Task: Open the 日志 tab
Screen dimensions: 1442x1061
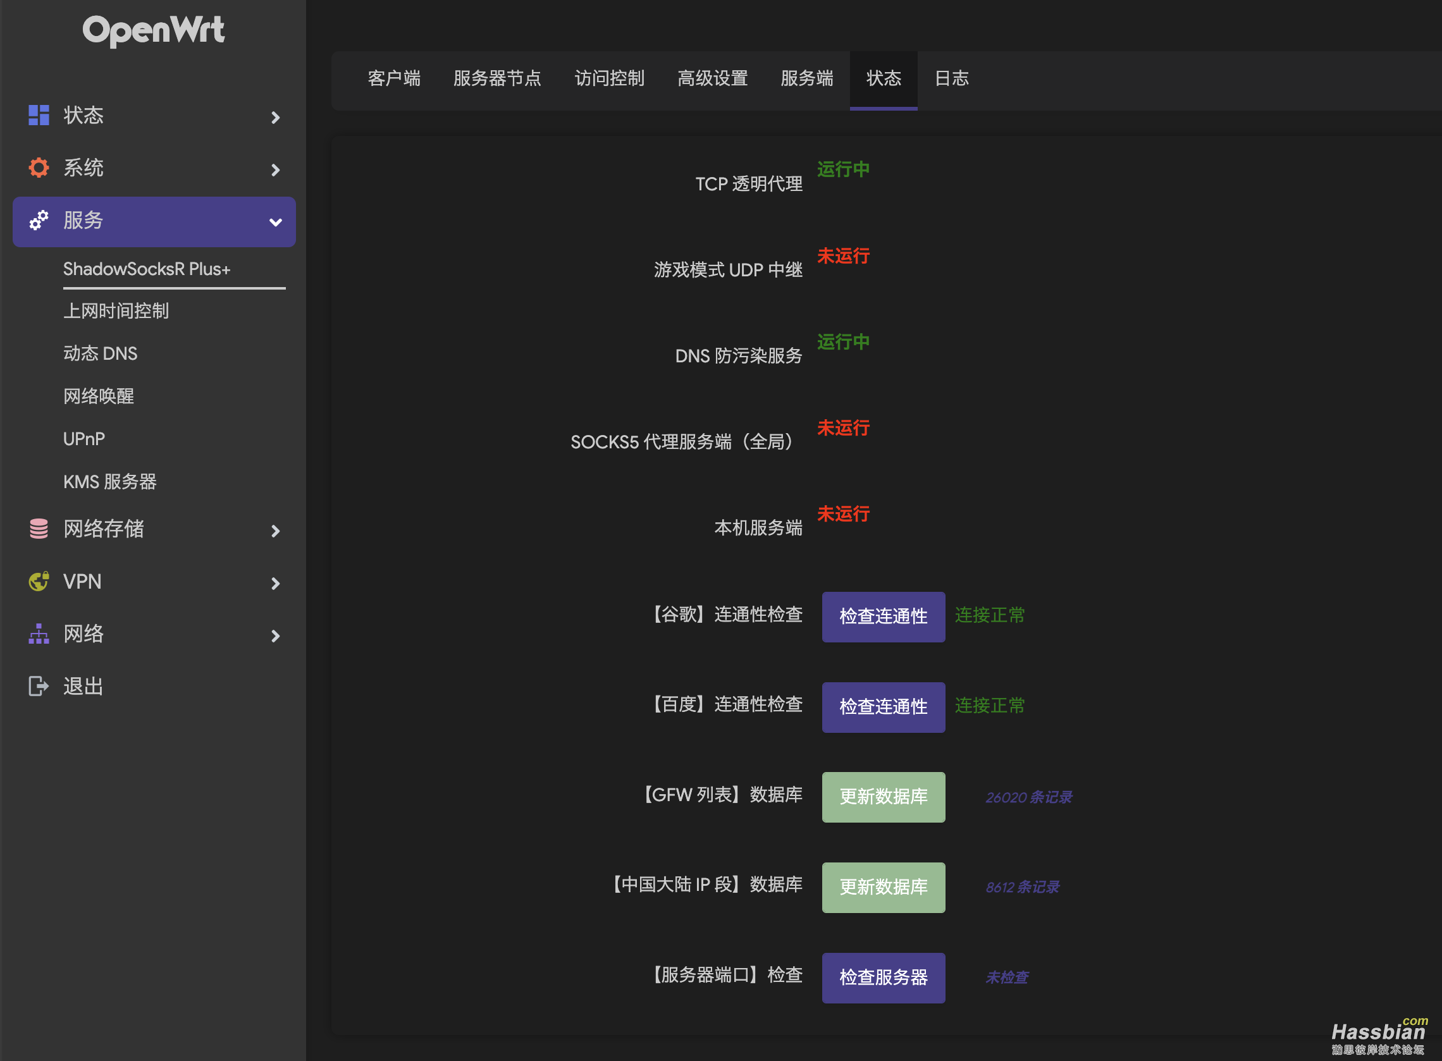Action: click(951, 79)
